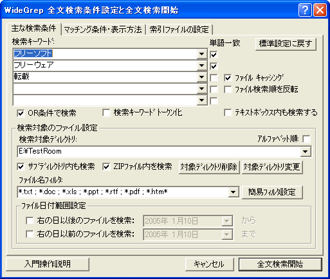Open the から date picker dropdown

227,221
